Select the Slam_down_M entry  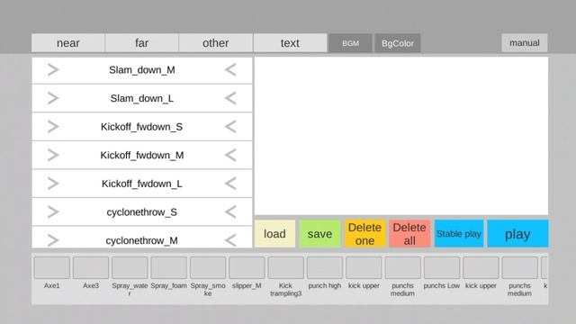142,70
